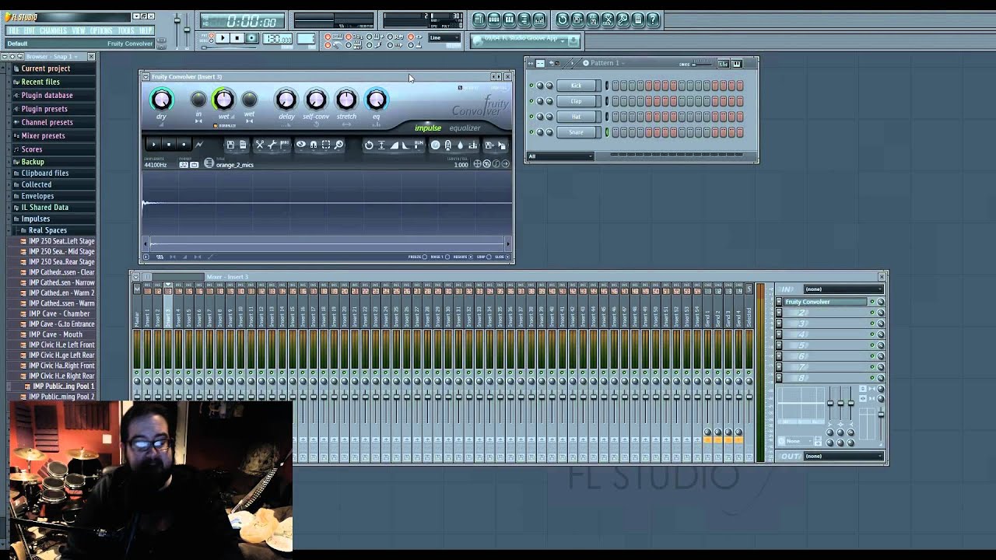Click the Convolver magnet snap icon
Image resolution: width=996 pixels, height=560 pixels.
point(314,145)
